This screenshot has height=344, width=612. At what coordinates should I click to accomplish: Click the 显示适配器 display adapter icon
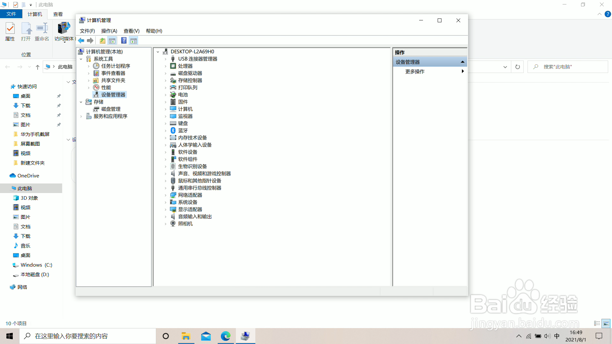tap(173, 209)
